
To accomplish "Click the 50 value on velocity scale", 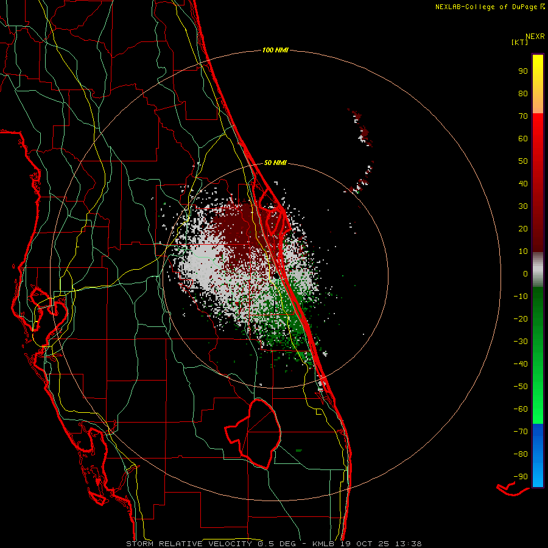I will (523, 161).
